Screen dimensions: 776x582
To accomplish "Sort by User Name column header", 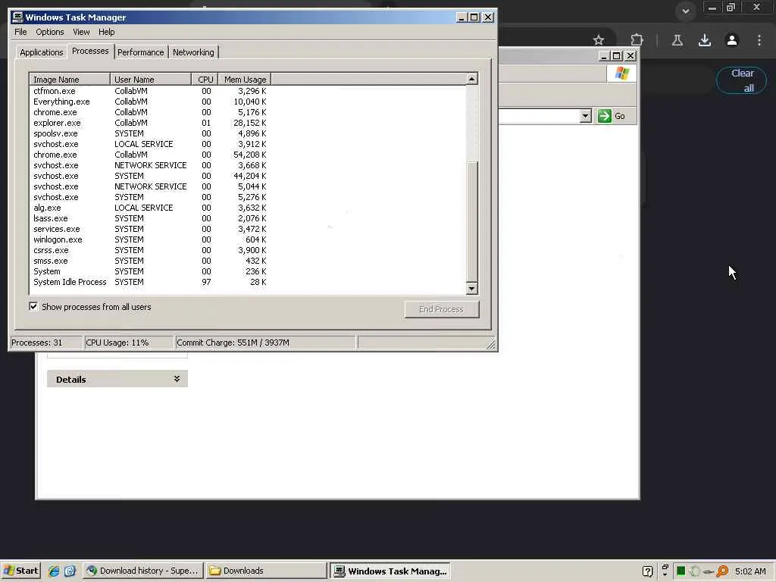I will [x=151, y=79].
